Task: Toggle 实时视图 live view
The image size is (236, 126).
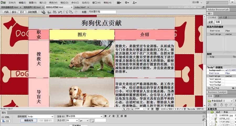Action: 32,12
